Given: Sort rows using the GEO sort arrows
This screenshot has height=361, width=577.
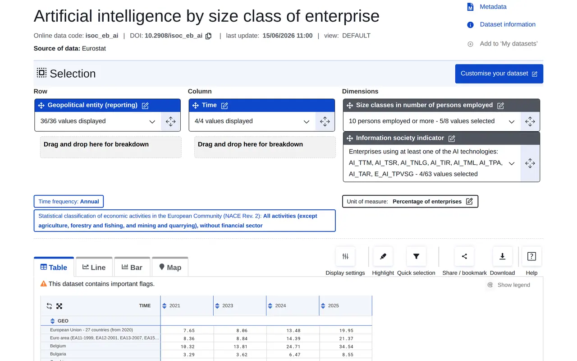Looking at the screenshot, I should [x=52, y=321].
